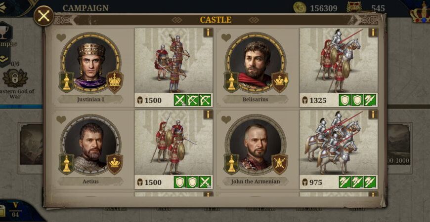Open info for Aetius's troop card
The height and width of the screenshot is (222, 430).
point(208,114)
